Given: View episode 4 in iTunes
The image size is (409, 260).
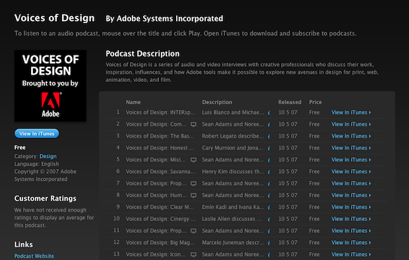Looking at the screenshot, I should (x=351, y=148).
